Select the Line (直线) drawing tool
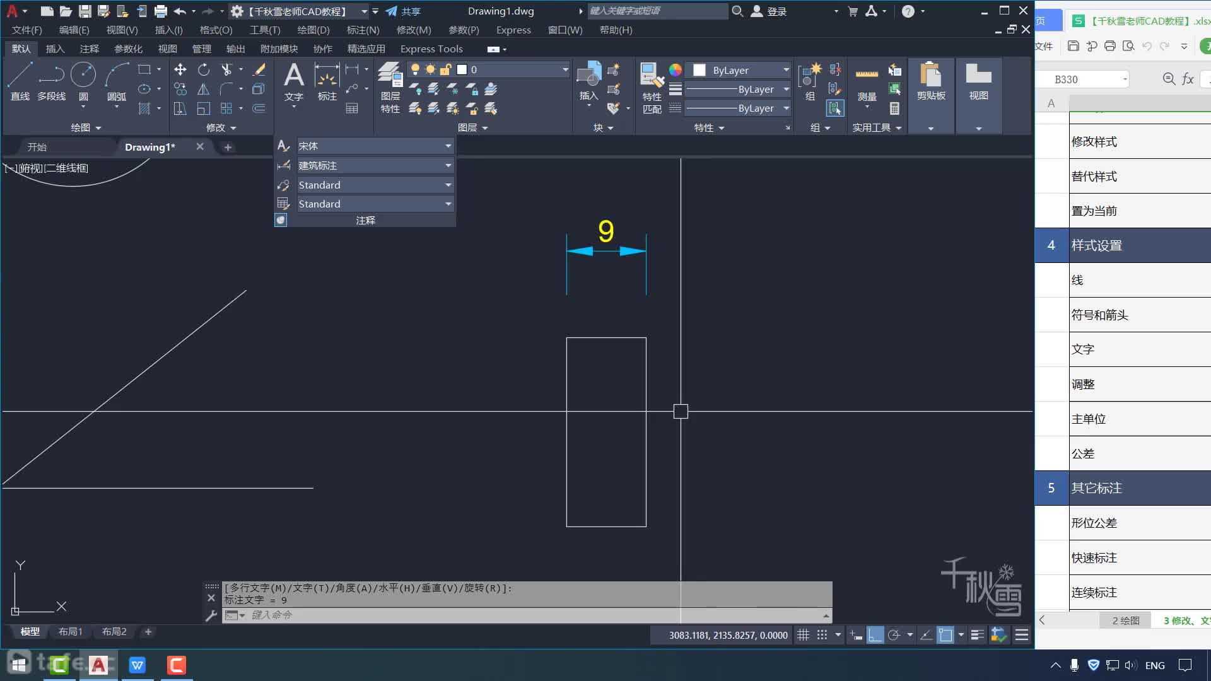The image size is (1211, 681). pyautogui.click(x=20, y=81)
